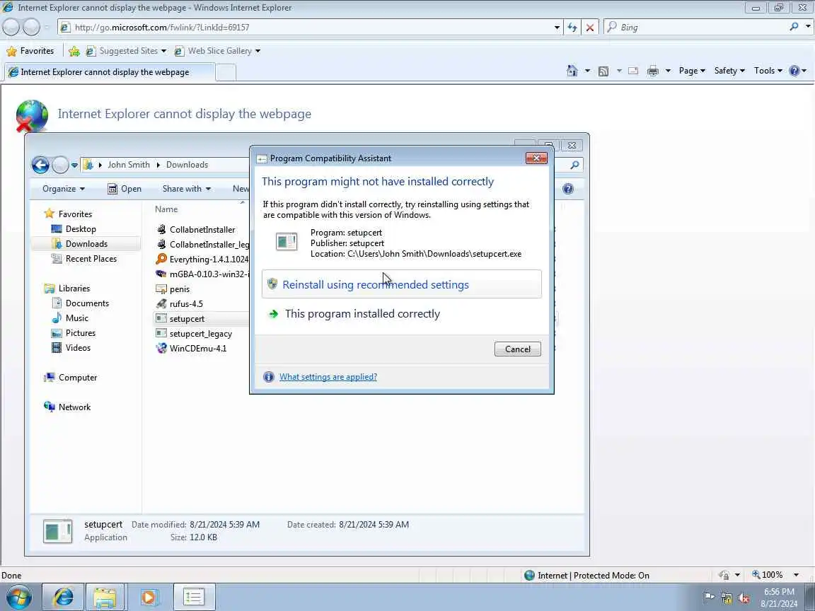815x611 pixels.
Task: Click the Bing search magnifier icon
Action: 794,26
